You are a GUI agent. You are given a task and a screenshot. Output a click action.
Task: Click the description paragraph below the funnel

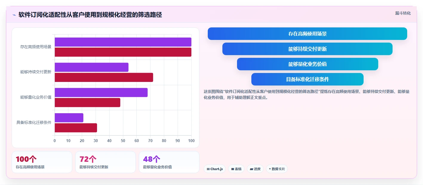click(x=307, y=94)
